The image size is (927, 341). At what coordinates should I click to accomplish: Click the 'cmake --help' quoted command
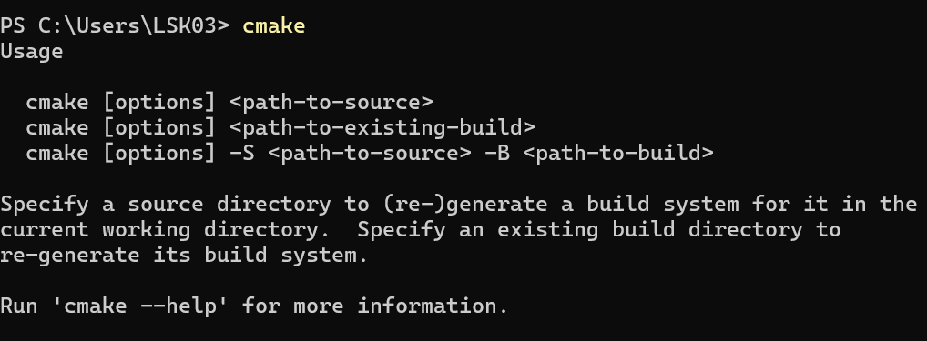(x=140, y=306)
